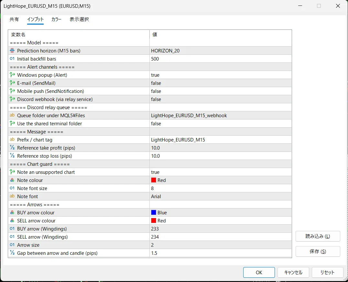The width and height of the screenshot is (348, 282).
Task: Toggle Mobile push (SendNotification) value false
Action: click(x=220, y=91)
